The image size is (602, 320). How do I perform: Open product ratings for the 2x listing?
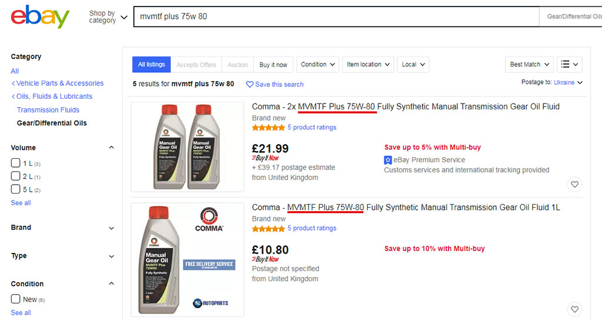click(312, 127)
